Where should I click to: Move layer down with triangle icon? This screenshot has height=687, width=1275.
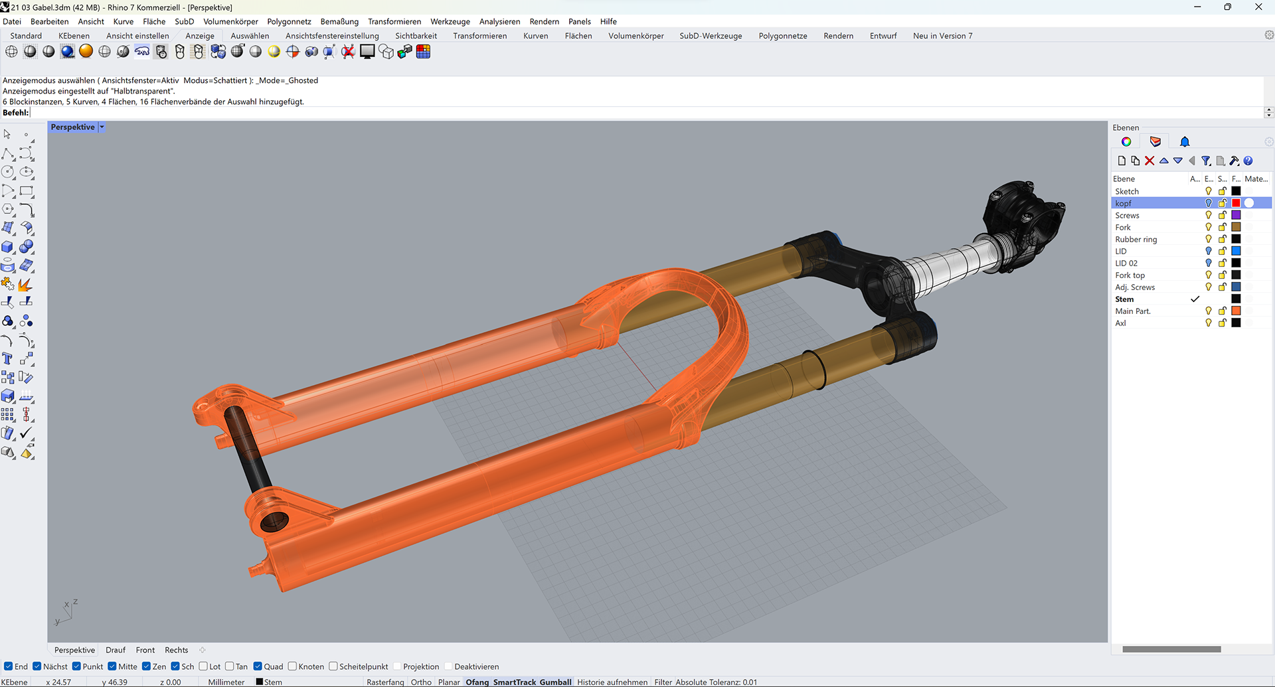click(1178, 161)
